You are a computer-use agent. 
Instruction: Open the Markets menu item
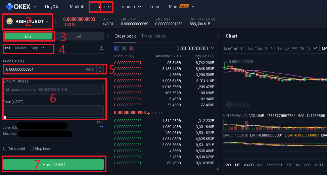(78, 7)
